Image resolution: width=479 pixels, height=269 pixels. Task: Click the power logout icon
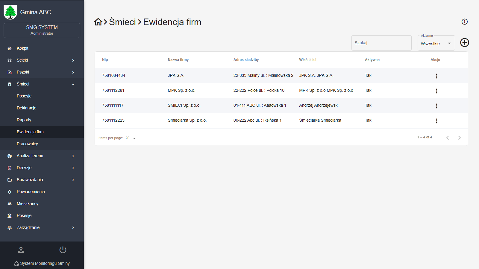coord(63,250)
